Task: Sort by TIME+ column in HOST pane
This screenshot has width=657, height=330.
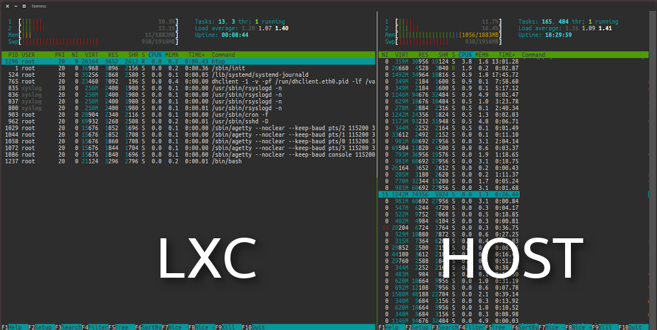Action: point(507,55)
